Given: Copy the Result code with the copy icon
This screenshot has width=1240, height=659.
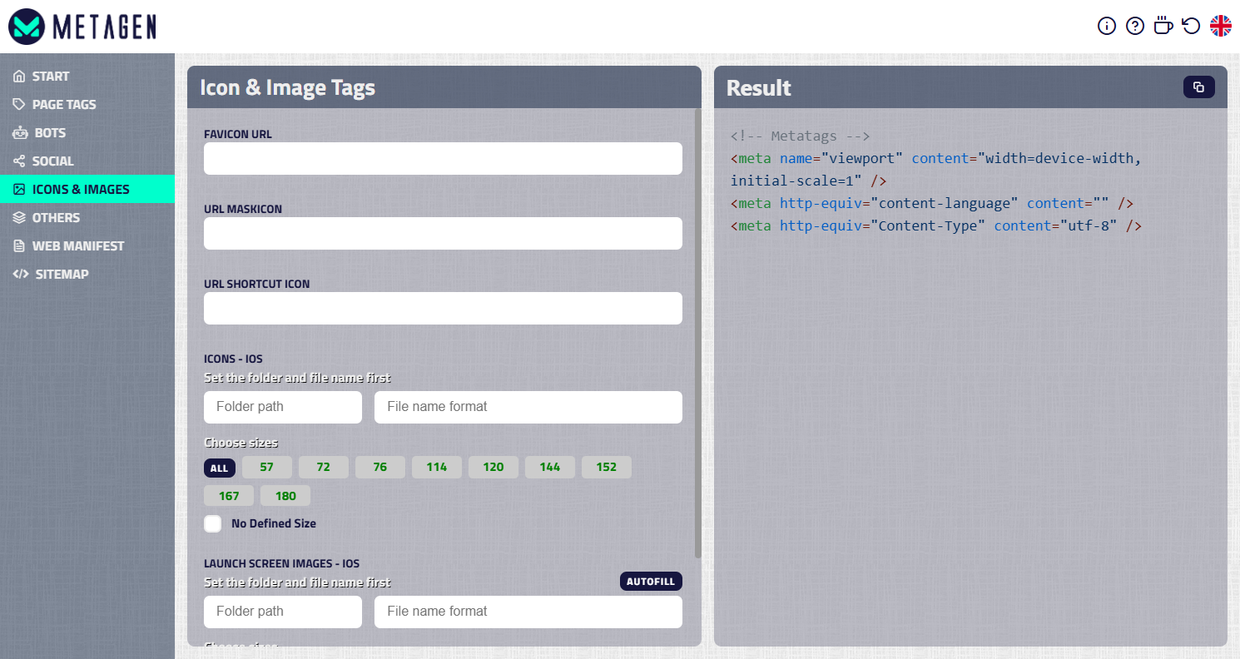Looking at the screenshot, I should 1198,87.
